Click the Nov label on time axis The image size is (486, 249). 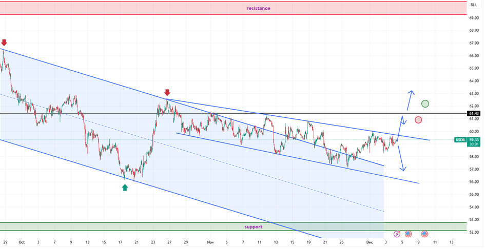[210, 241]
